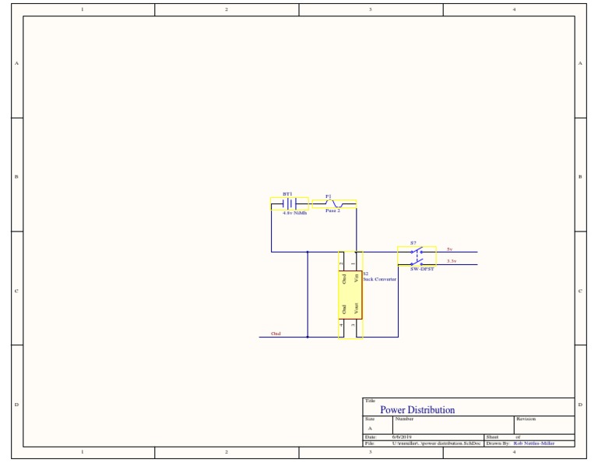Click the BT1 designator label
This screenshot has height=463, width=598.
tap(287, 194)
